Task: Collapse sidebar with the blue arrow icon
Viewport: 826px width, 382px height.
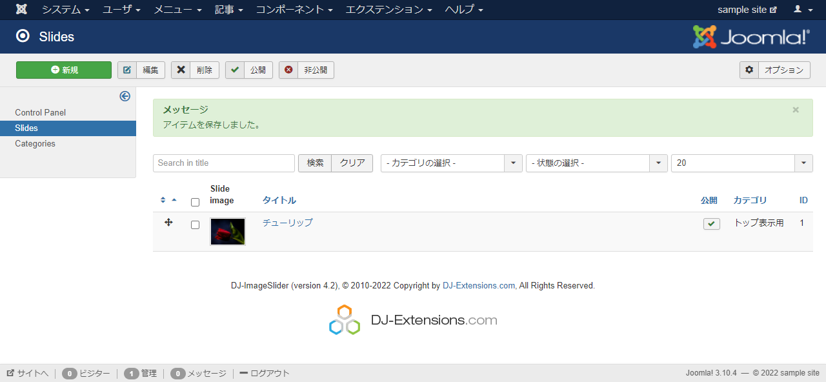Action: tap(125, 96)
